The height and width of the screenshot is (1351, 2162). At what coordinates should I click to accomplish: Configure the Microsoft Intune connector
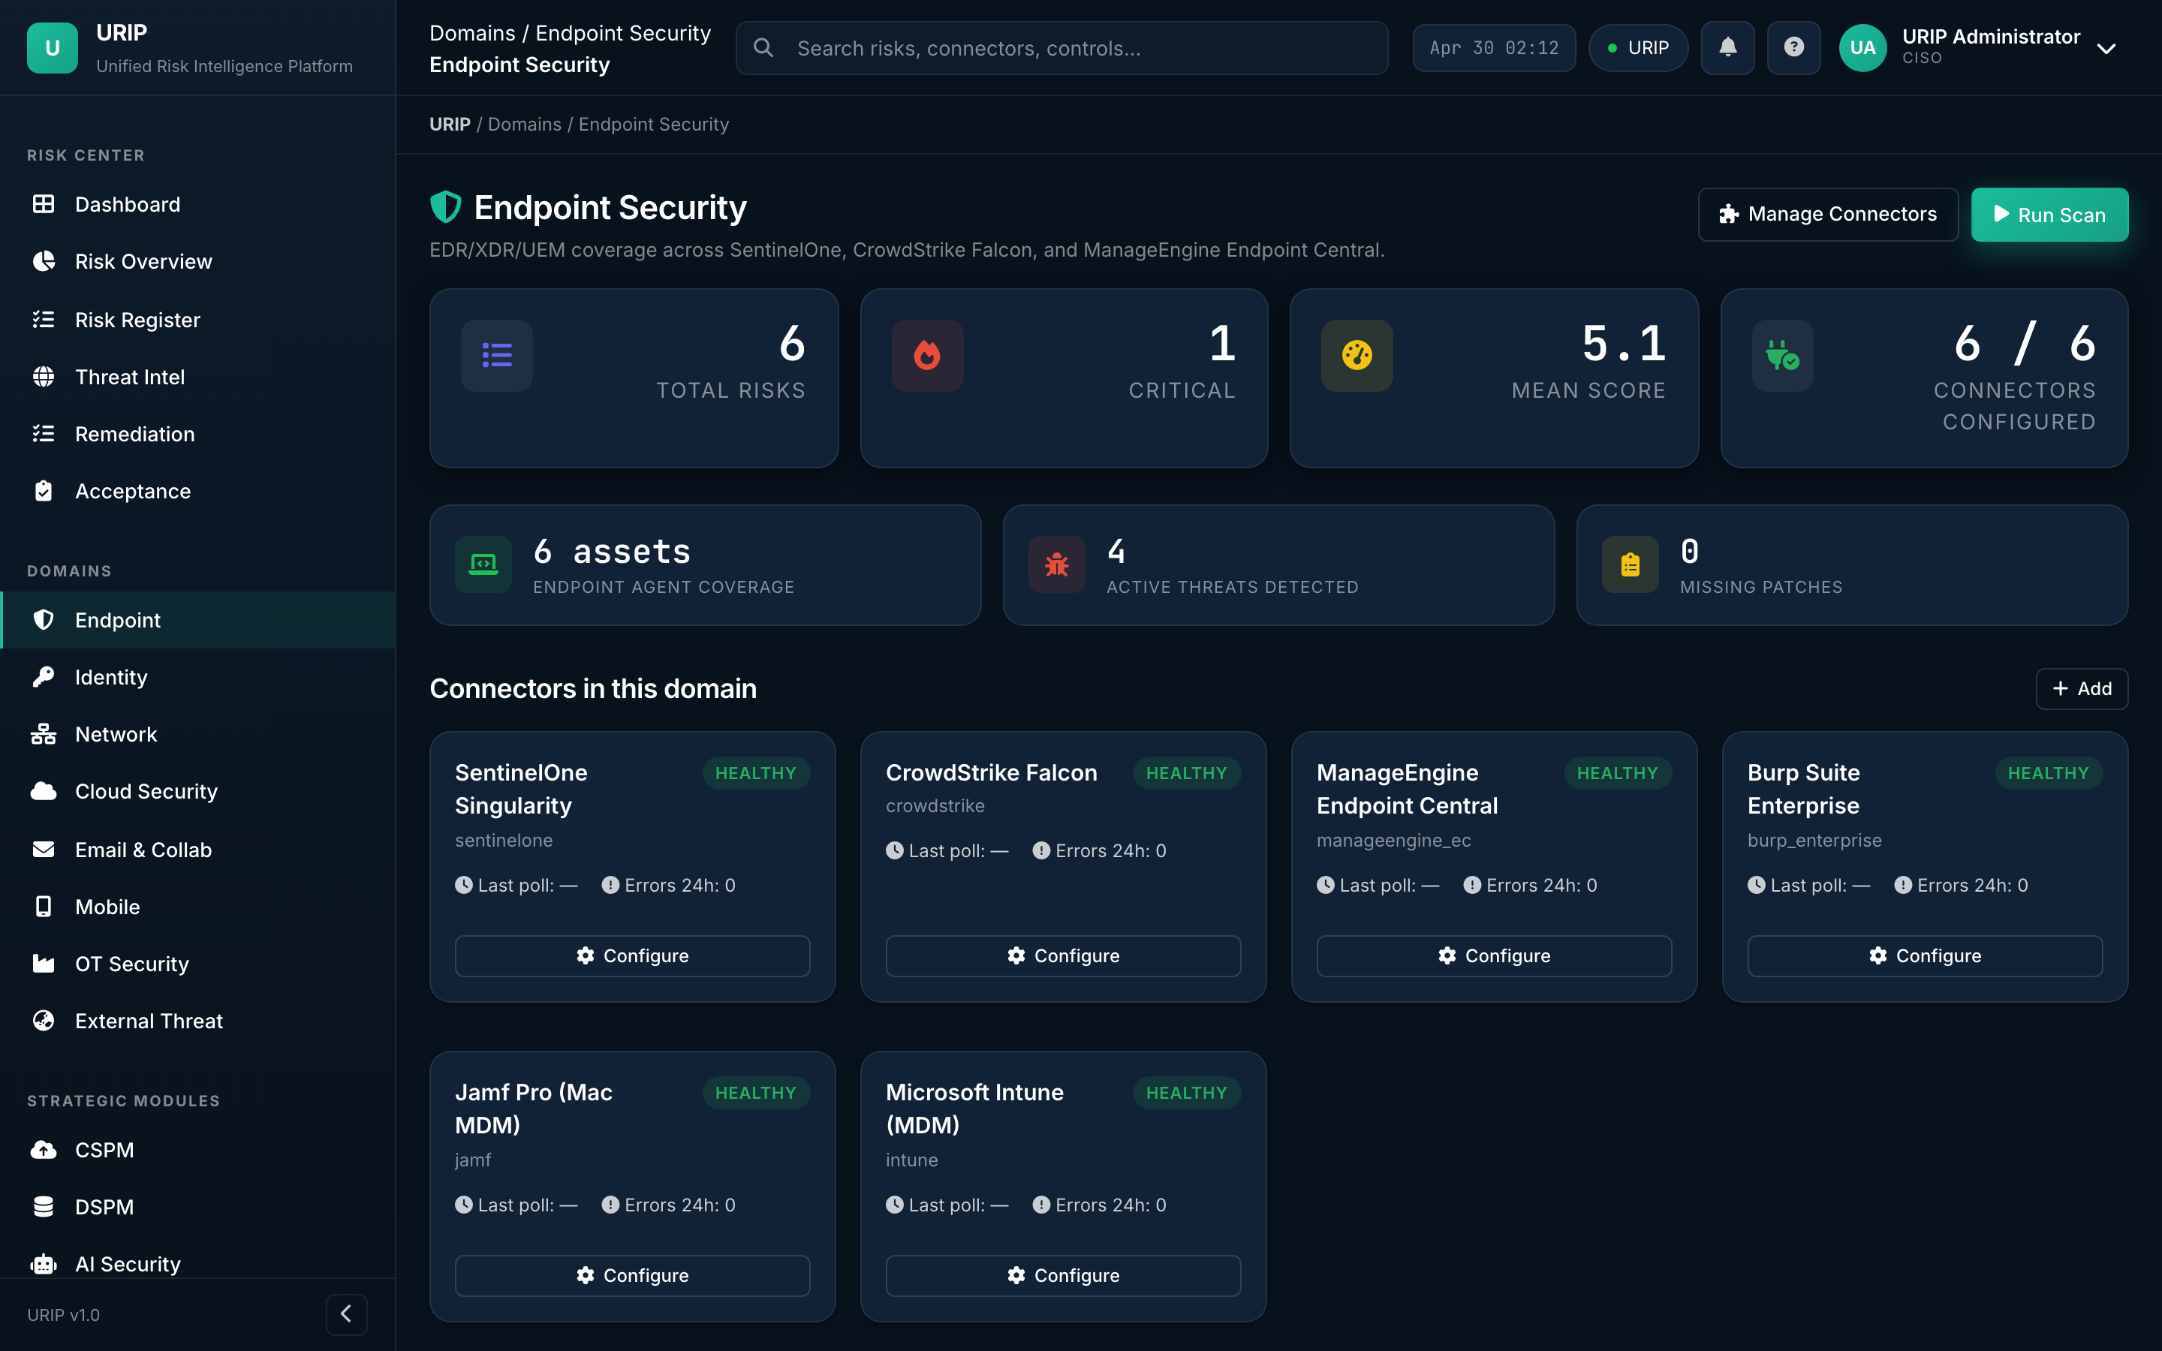(x=1063, y=1275)
